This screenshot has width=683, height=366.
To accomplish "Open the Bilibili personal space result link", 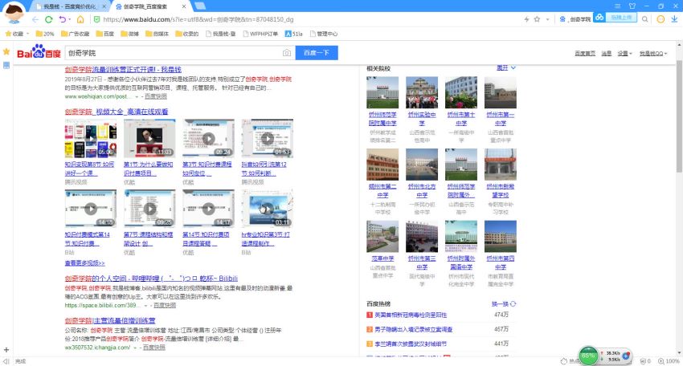I will tap(151, 279).
